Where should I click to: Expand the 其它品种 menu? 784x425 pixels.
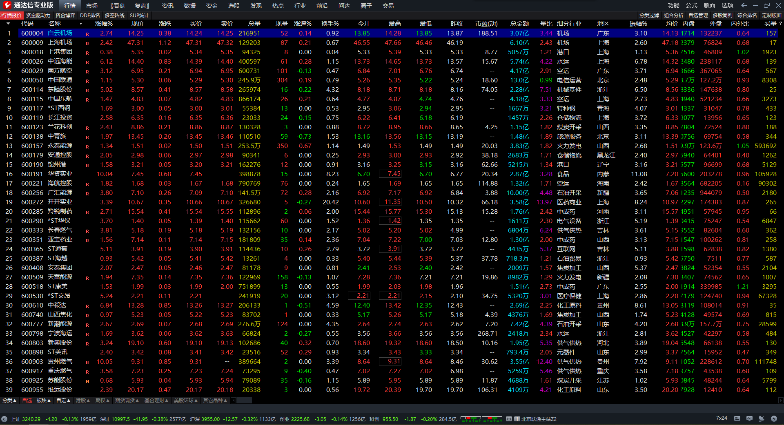(215, 401)
